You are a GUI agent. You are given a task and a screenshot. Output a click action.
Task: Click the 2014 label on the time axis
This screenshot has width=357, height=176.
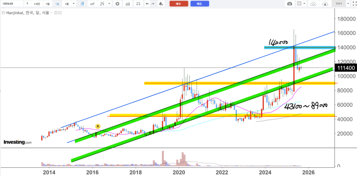pos(49,173)
